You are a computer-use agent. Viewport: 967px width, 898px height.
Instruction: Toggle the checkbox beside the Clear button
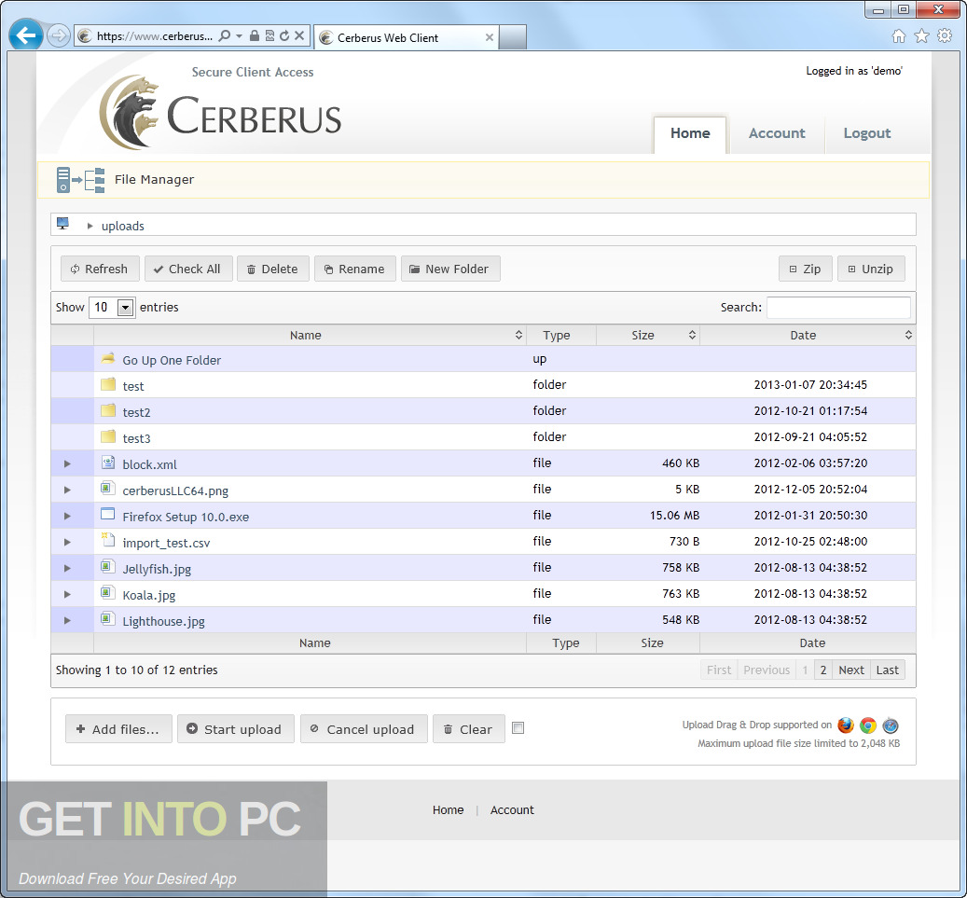coord(518,727)
